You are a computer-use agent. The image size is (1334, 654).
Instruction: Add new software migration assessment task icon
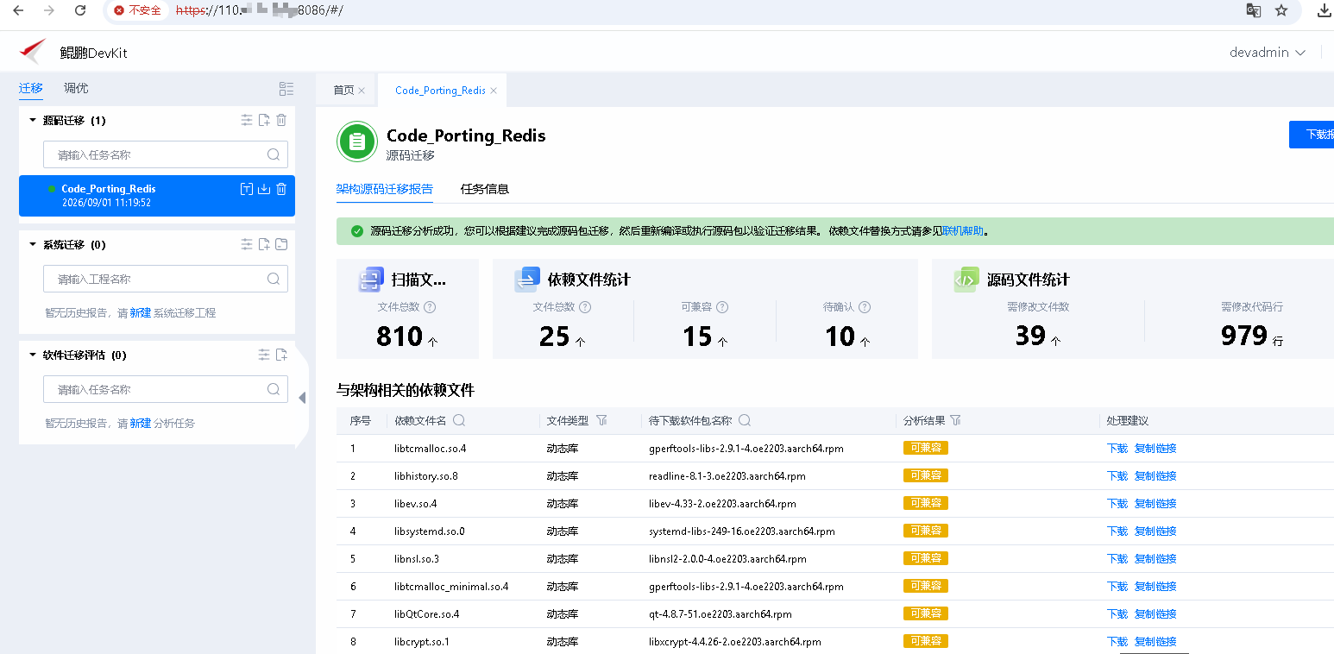tap(281, 355)
